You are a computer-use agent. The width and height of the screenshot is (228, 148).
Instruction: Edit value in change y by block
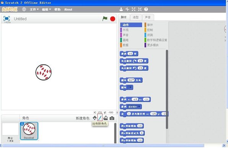(140, 140)
